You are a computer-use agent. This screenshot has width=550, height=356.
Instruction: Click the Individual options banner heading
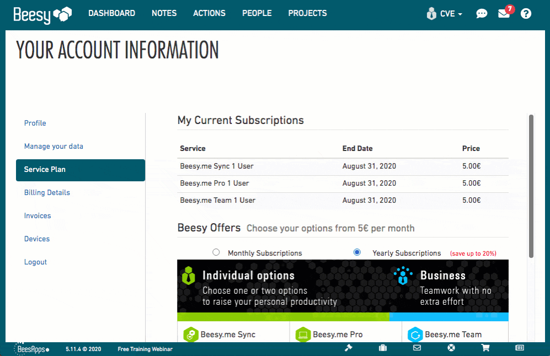click(248, 276)
